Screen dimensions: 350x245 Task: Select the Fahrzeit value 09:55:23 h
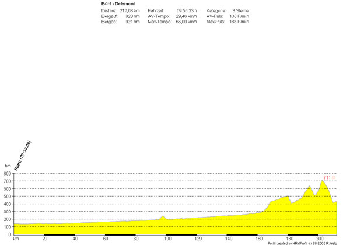click(x=187, y=11)
